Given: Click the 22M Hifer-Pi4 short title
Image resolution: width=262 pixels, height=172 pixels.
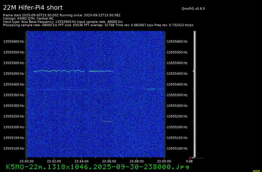Looking at the screenshot, I should point(33,8).
